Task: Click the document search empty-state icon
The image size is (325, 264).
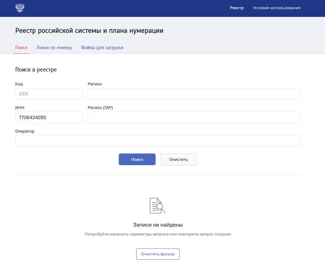Action: coord(158,205)
